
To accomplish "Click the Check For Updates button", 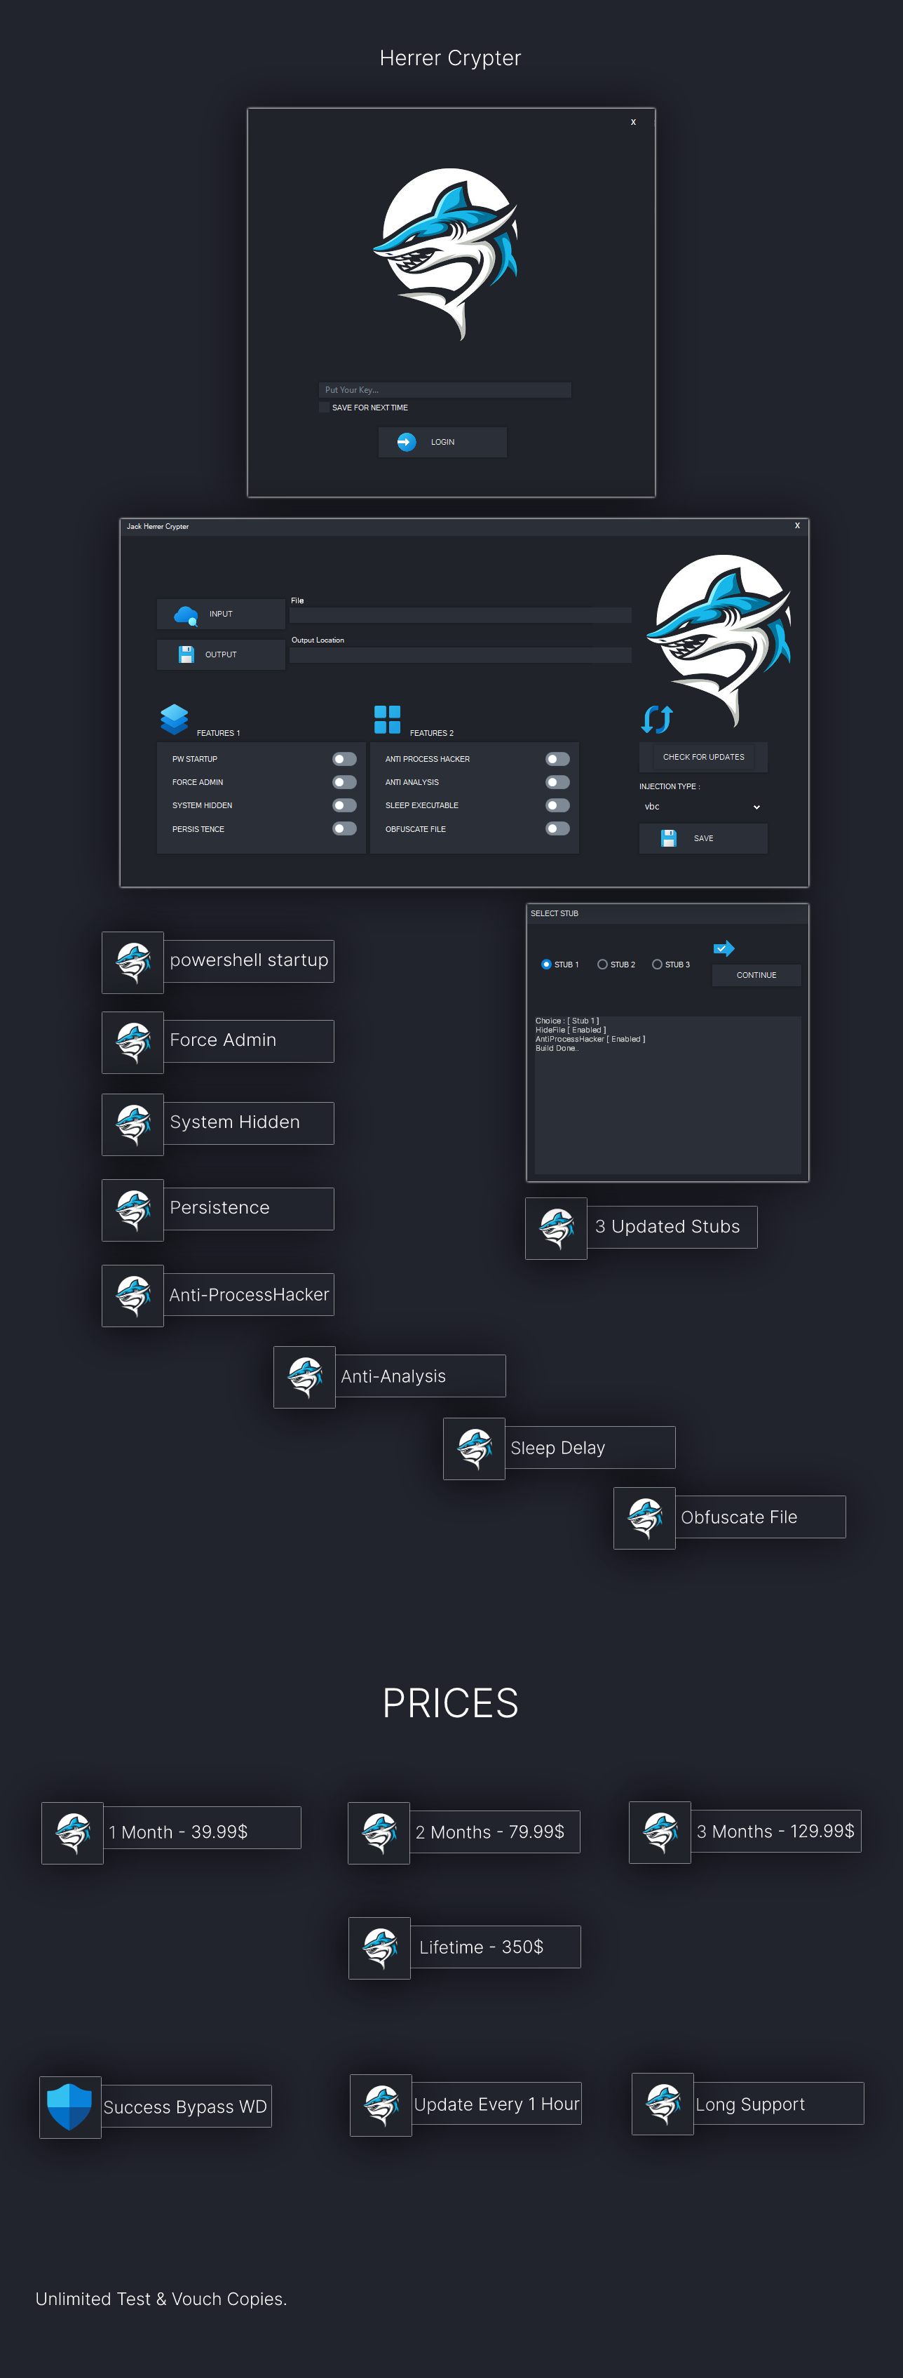I will coord(703,757).
